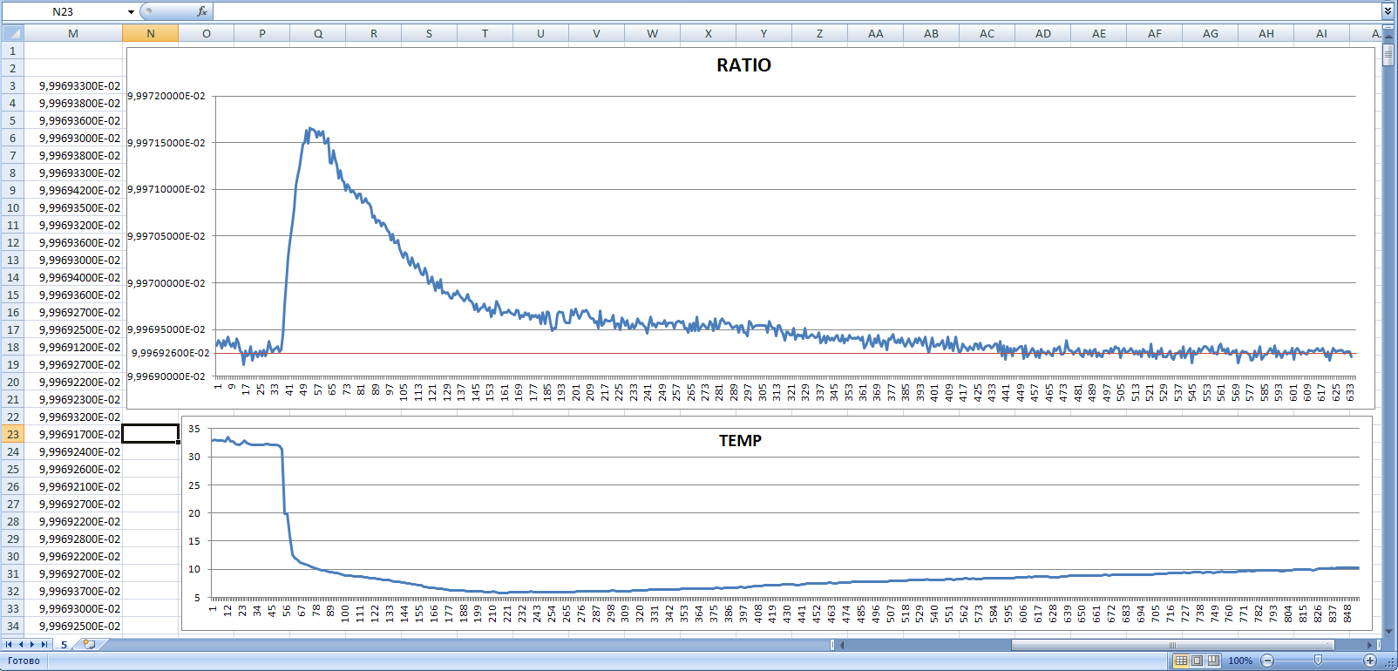Click the vertical scrollbar thumb
The height and width of the screenshot is (671, 1398).
(x=1388, y=56)
